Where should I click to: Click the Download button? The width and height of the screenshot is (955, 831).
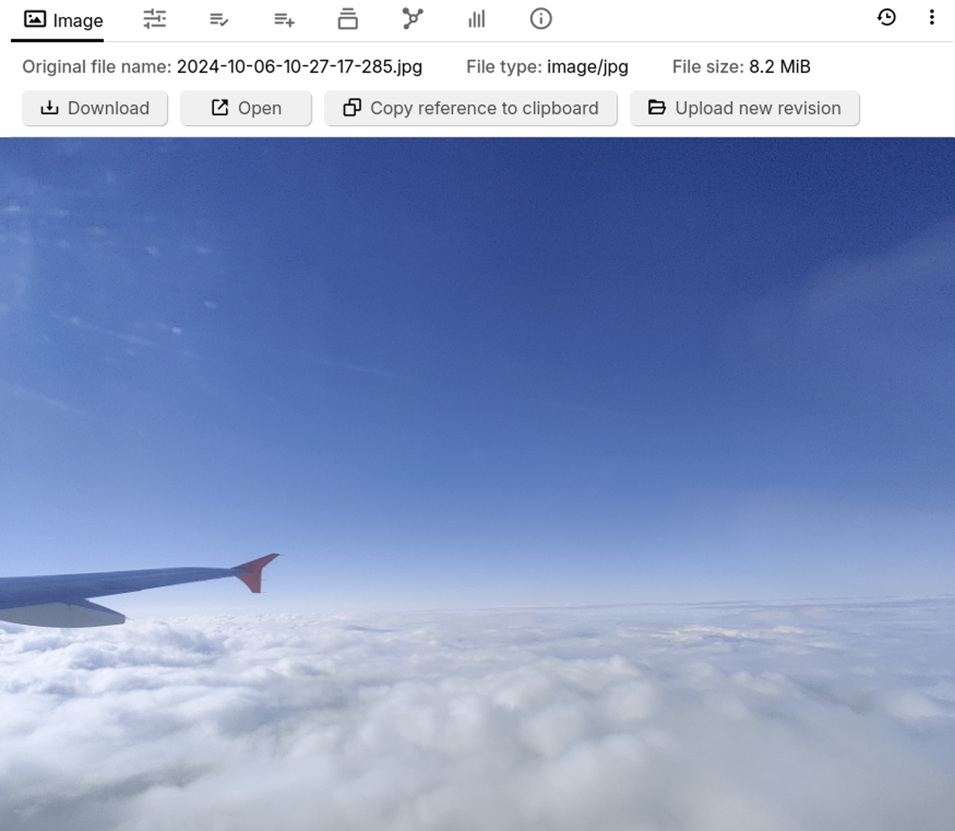(95, 108)
